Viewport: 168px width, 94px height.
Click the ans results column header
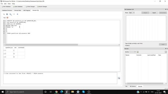tap(15, 48)
